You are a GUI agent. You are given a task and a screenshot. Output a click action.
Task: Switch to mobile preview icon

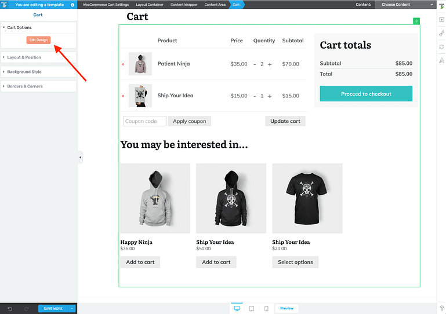click(x=266, y=308)
